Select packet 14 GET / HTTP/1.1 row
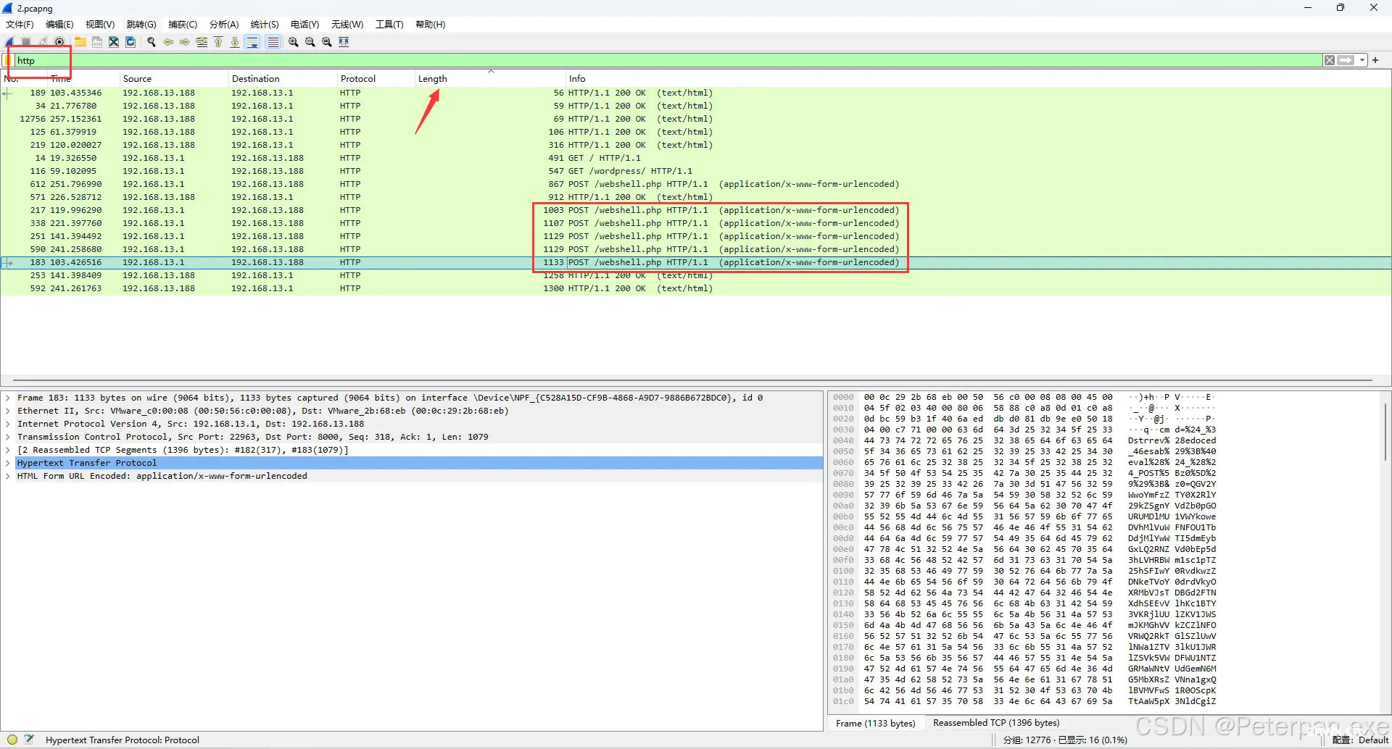The height and width of the screenshot is (749, 1392). 696,158
